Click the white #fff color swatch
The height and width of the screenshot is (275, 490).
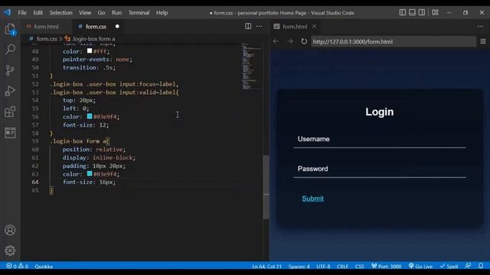pyautogui.click(x=90, y=50)
